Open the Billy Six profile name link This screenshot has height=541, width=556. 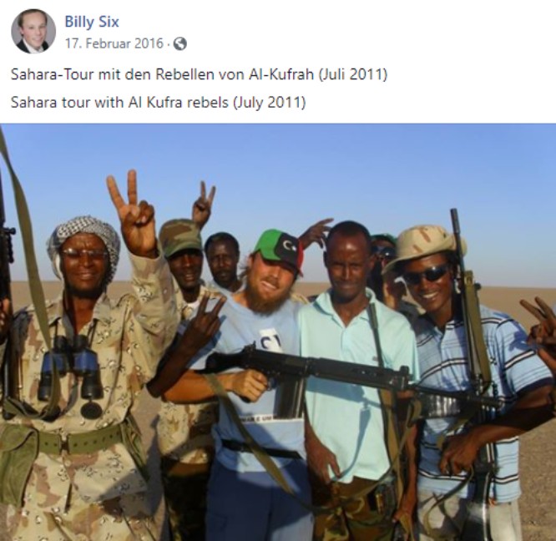click(92, 22)
